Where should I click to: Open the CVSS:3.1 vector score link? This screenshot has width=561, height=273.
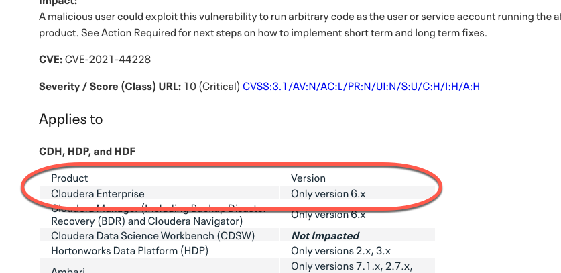point(361,87)
